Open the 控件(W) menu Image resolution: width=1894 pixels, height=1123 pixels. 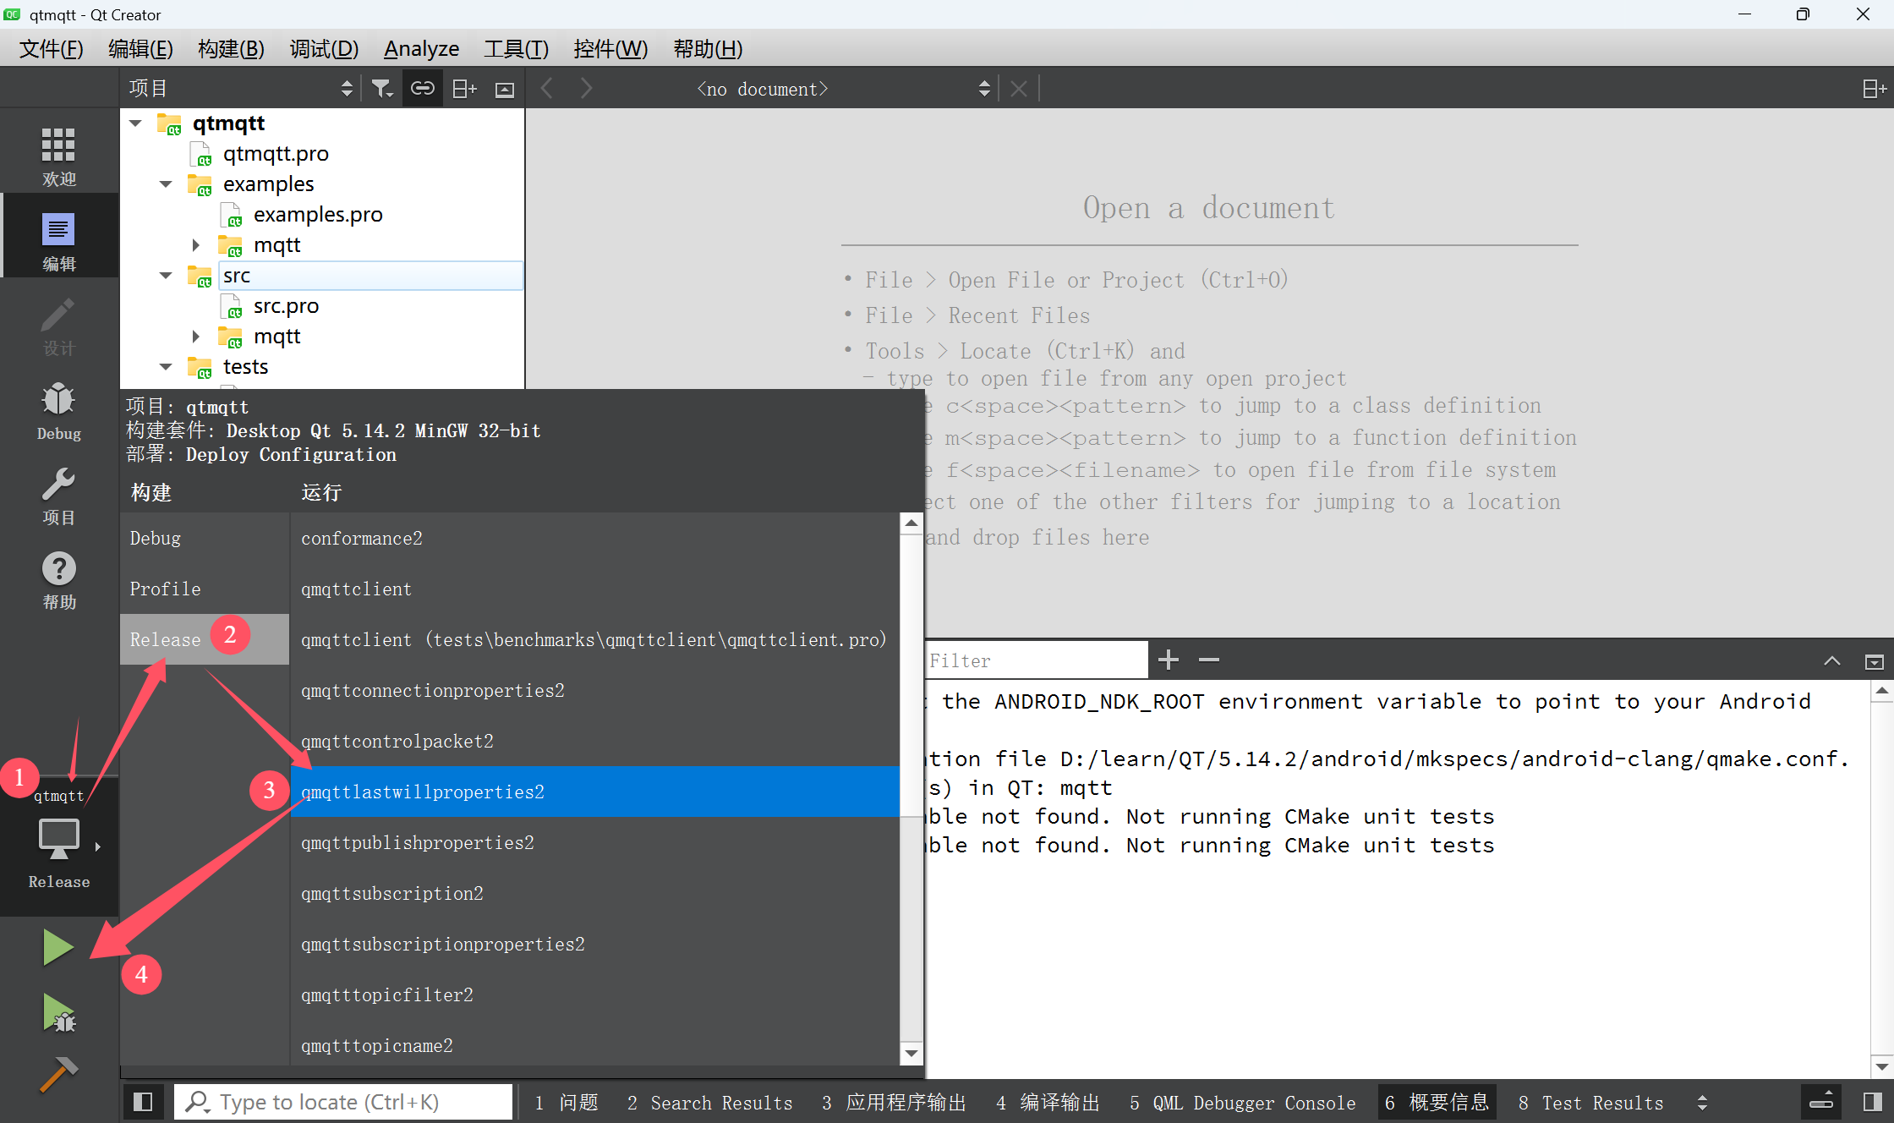[610, 49]
